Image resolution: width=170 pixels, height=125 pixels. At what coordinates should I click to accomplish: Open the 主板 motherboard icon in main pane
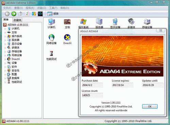pyautogui.click(x=67, y=23)
